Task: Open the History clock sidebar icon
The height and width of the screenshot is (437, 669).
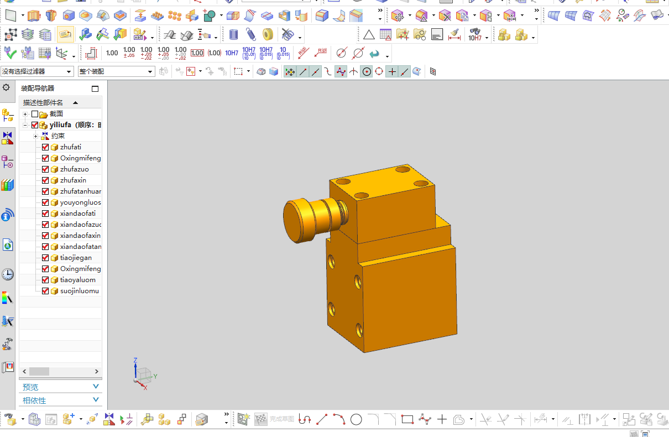Action: click(x=8, y=274)
